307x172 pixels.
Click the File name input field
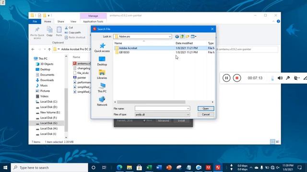161,108
